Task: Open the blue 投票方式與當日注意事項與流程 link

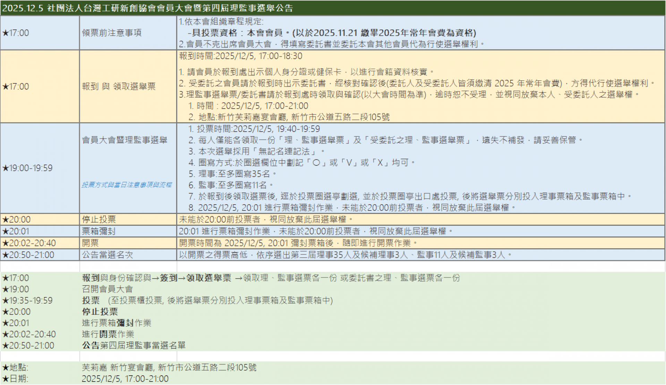Action: coord(127,185)
